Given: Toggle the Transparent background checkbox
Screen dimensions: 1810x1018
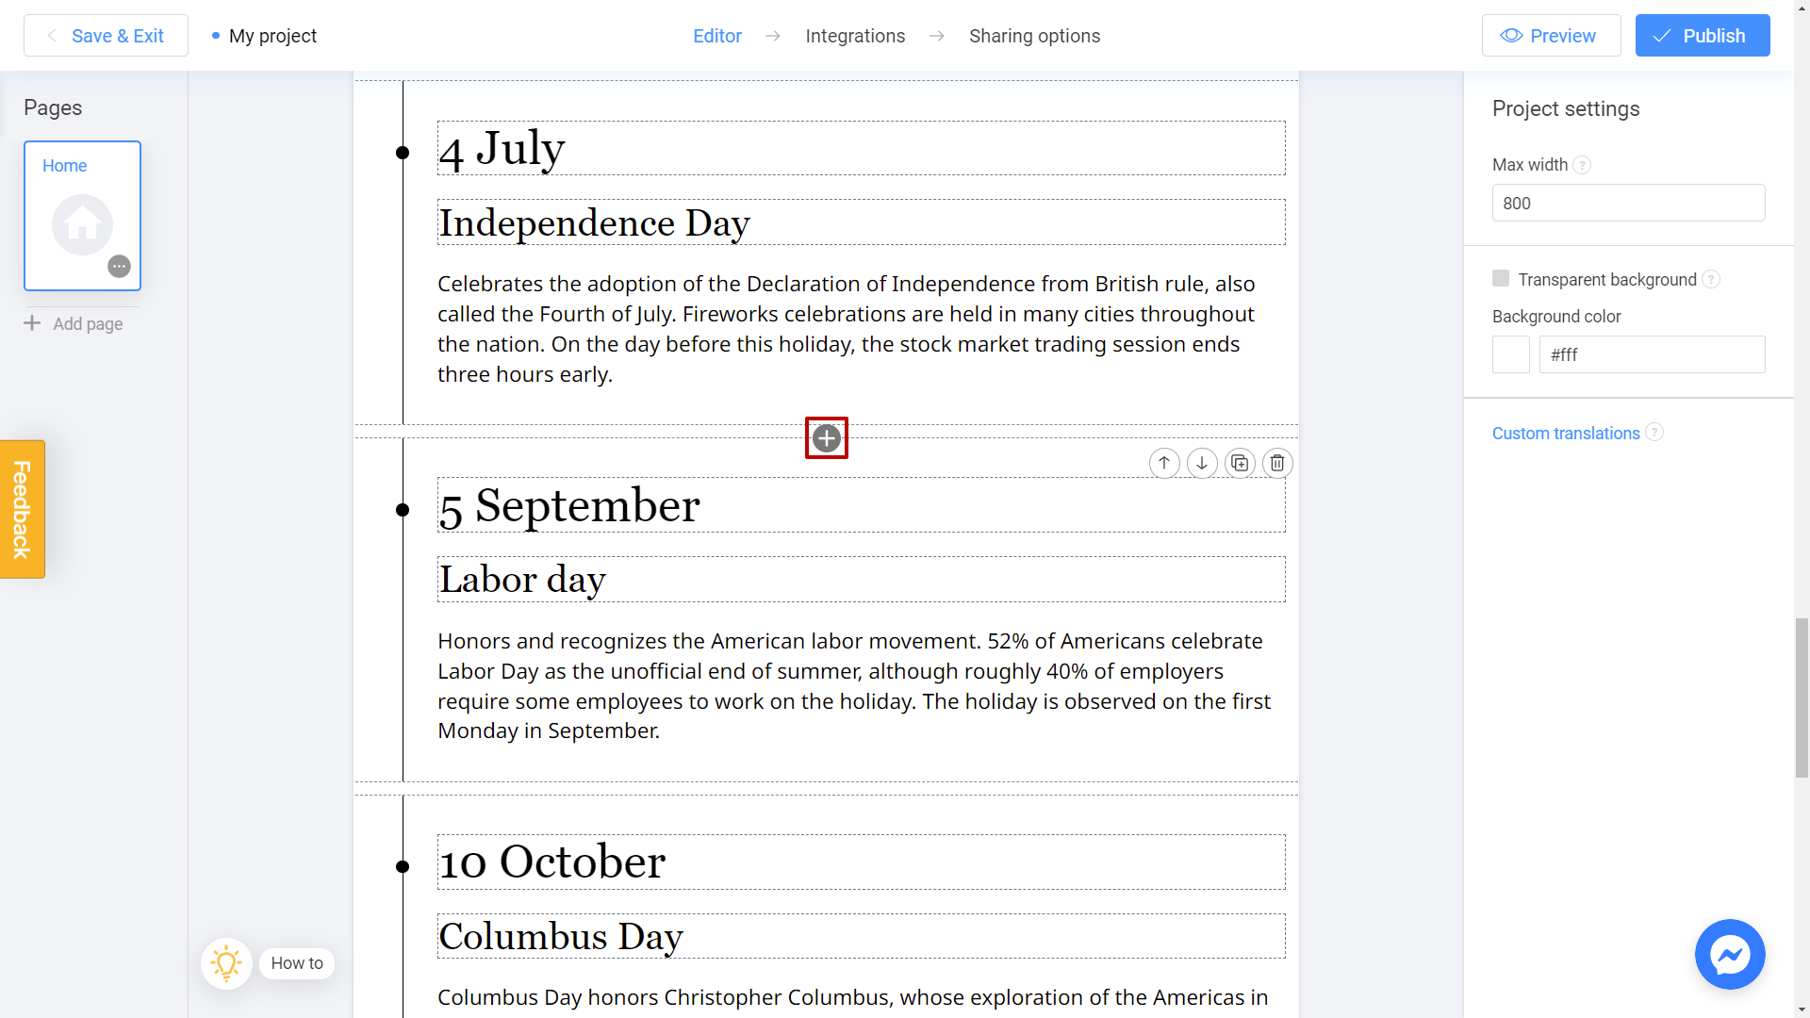Looking at the screenshot, I should 1501,278.
